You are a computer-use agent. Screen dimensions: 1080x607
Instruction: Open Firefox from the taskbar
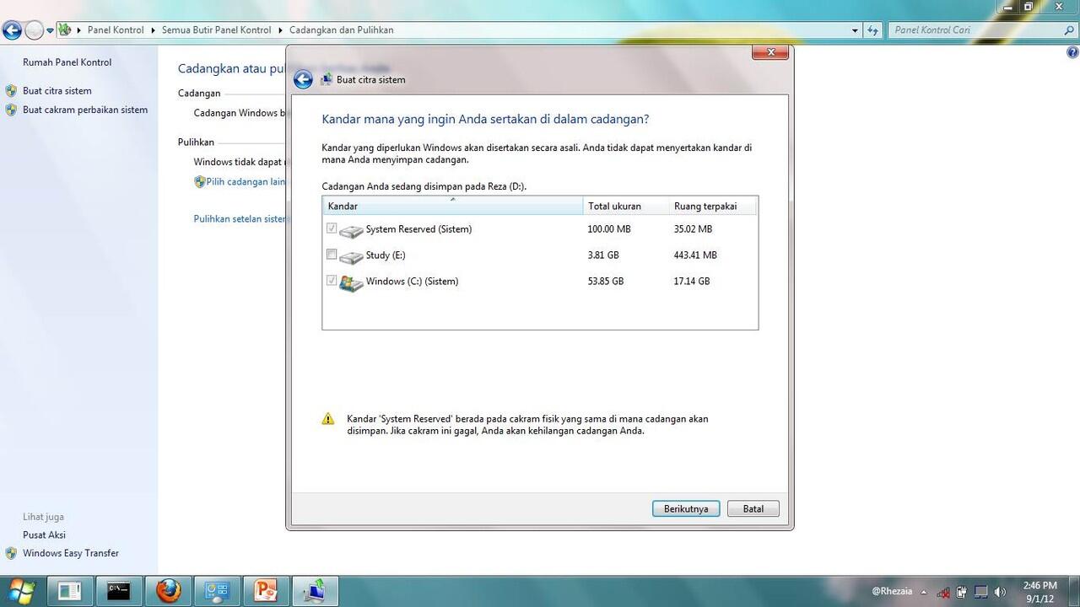[x=168, y=591]
